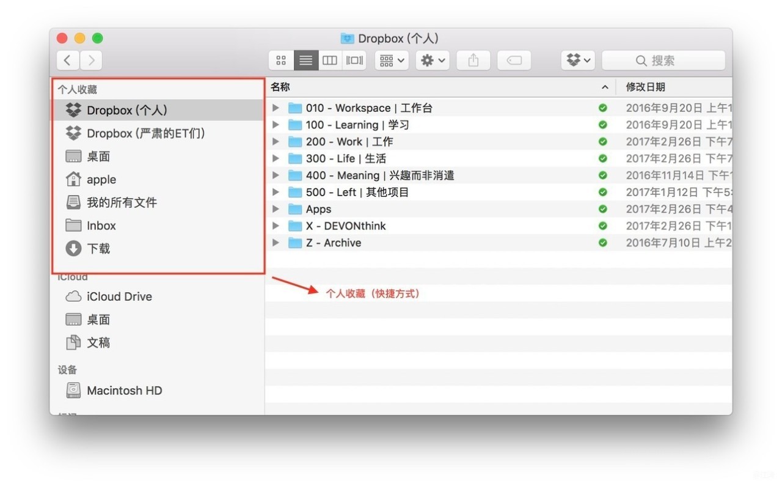Click the folder icon of Apps
Viewport: 782px width, 486px height.
click(295, 209)
